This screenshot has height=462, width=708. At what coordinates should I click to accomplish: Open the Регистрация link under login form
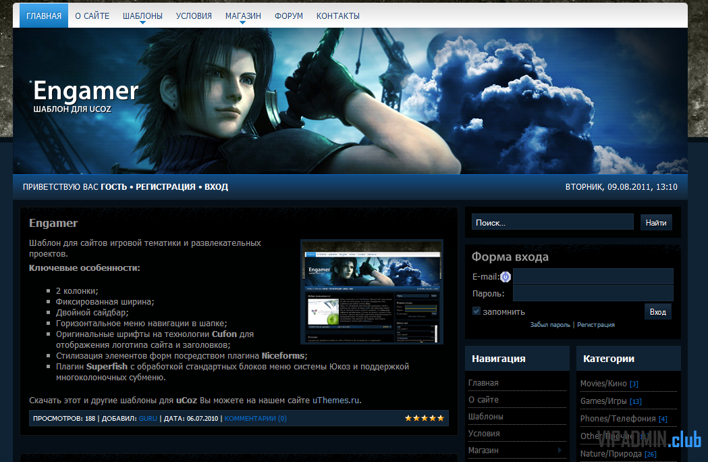pyautogui.click(x=596, y=325)
